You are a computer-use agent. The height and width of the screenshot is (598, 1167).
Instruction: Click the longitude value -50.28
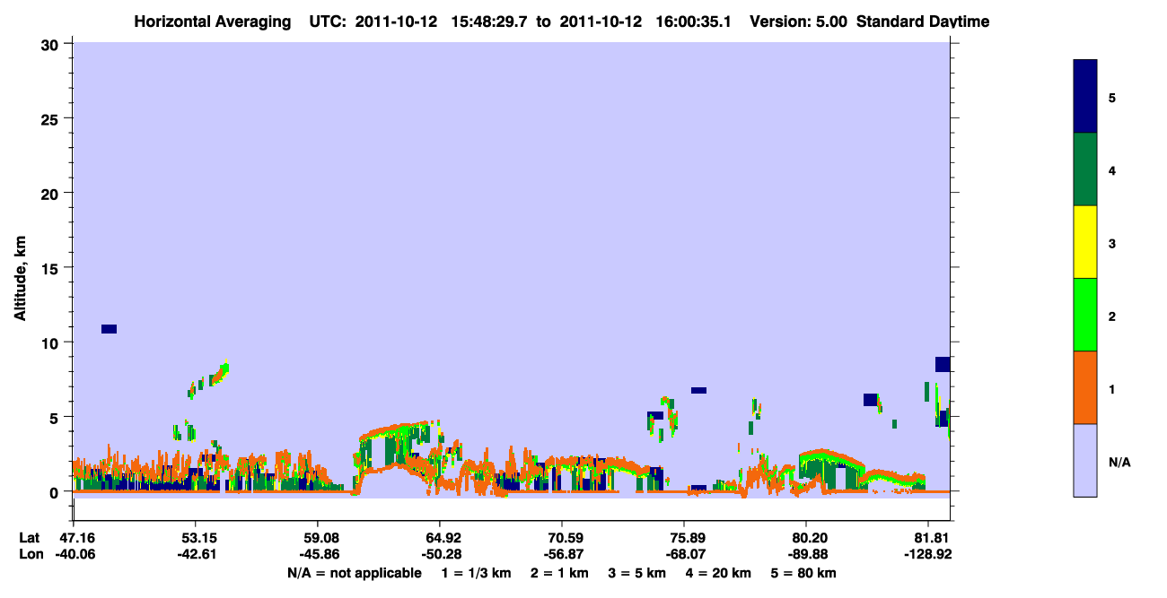click(x=441, y=554)
